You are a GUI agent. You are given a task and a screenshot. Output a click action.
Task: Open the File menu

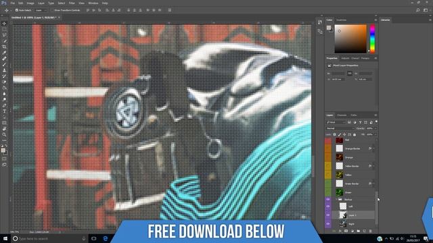point(12,3)
